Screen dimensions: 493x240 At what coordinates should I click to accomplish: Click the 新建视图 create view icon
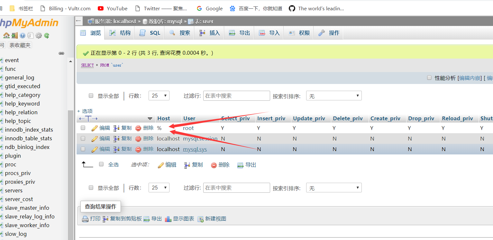coord(201,219)
